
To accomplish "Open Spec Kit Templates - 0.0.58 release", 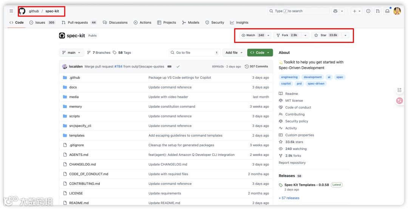I will coord(306,185).
